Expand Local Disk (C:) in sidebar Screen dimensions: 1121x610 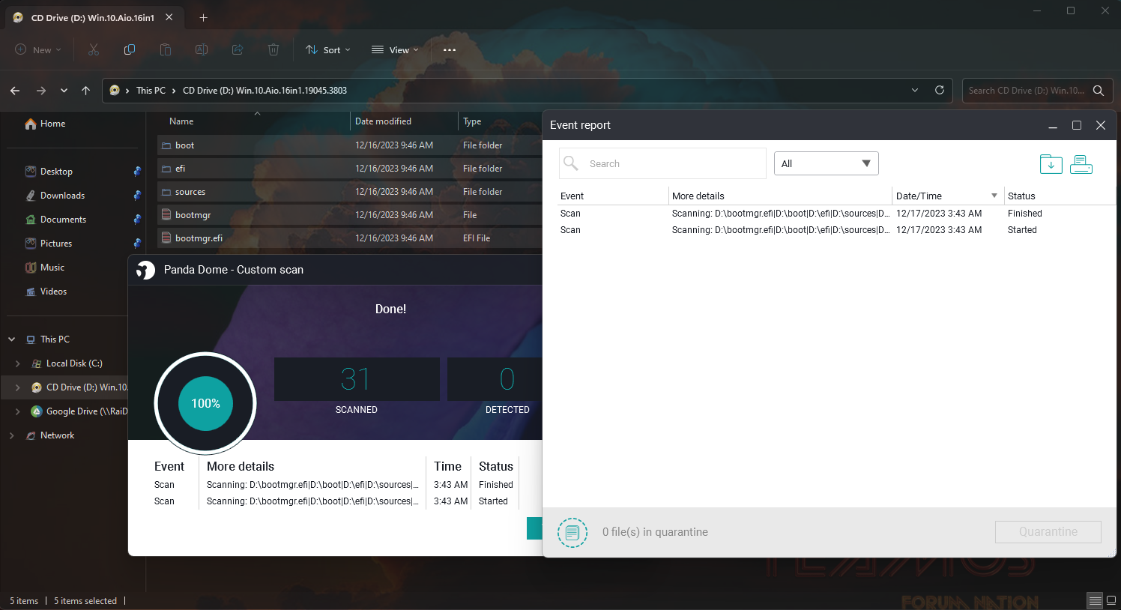18,363
